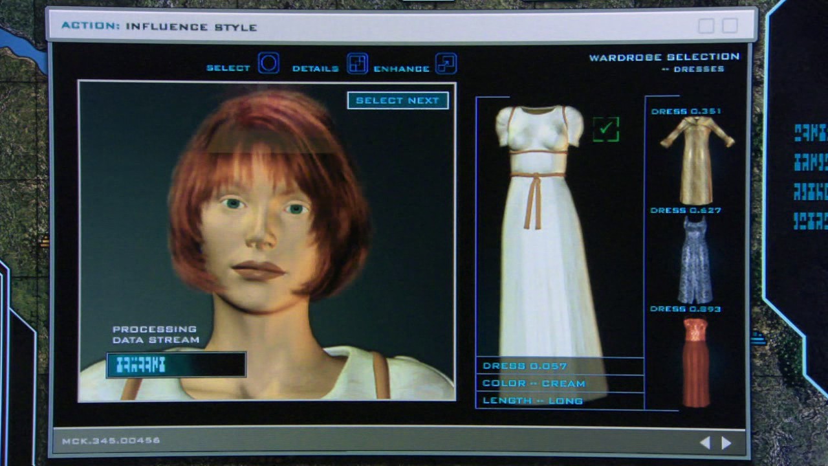Image resolution: width=828 pixels, height=466 pixels.
Task: Click the ENHANCE label text
Action: [x=402, y=68]
